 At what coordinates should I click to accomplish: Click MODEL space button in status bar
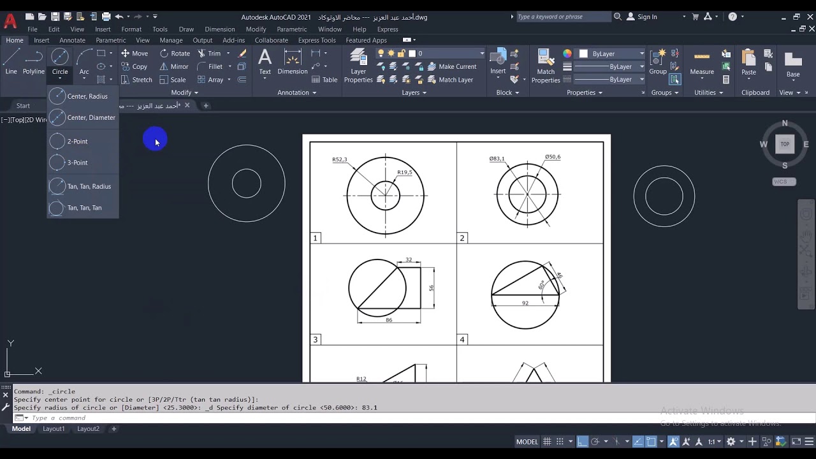(527, 441)
